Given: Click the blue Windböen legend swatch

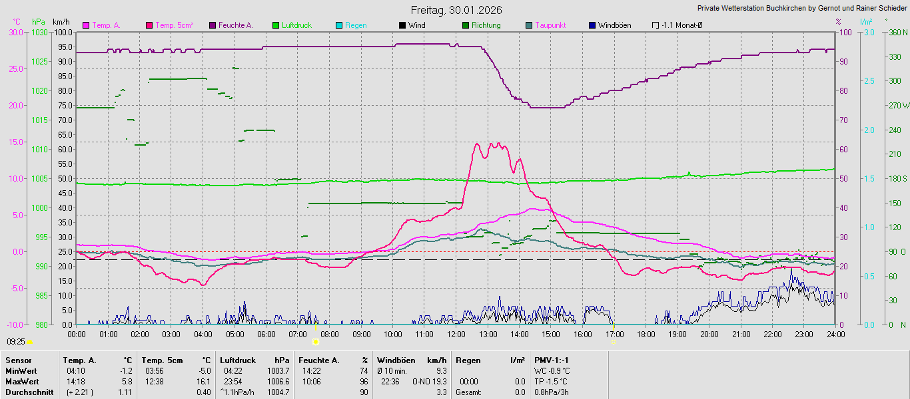Looking at the screenshot, I should click(592, 25).
